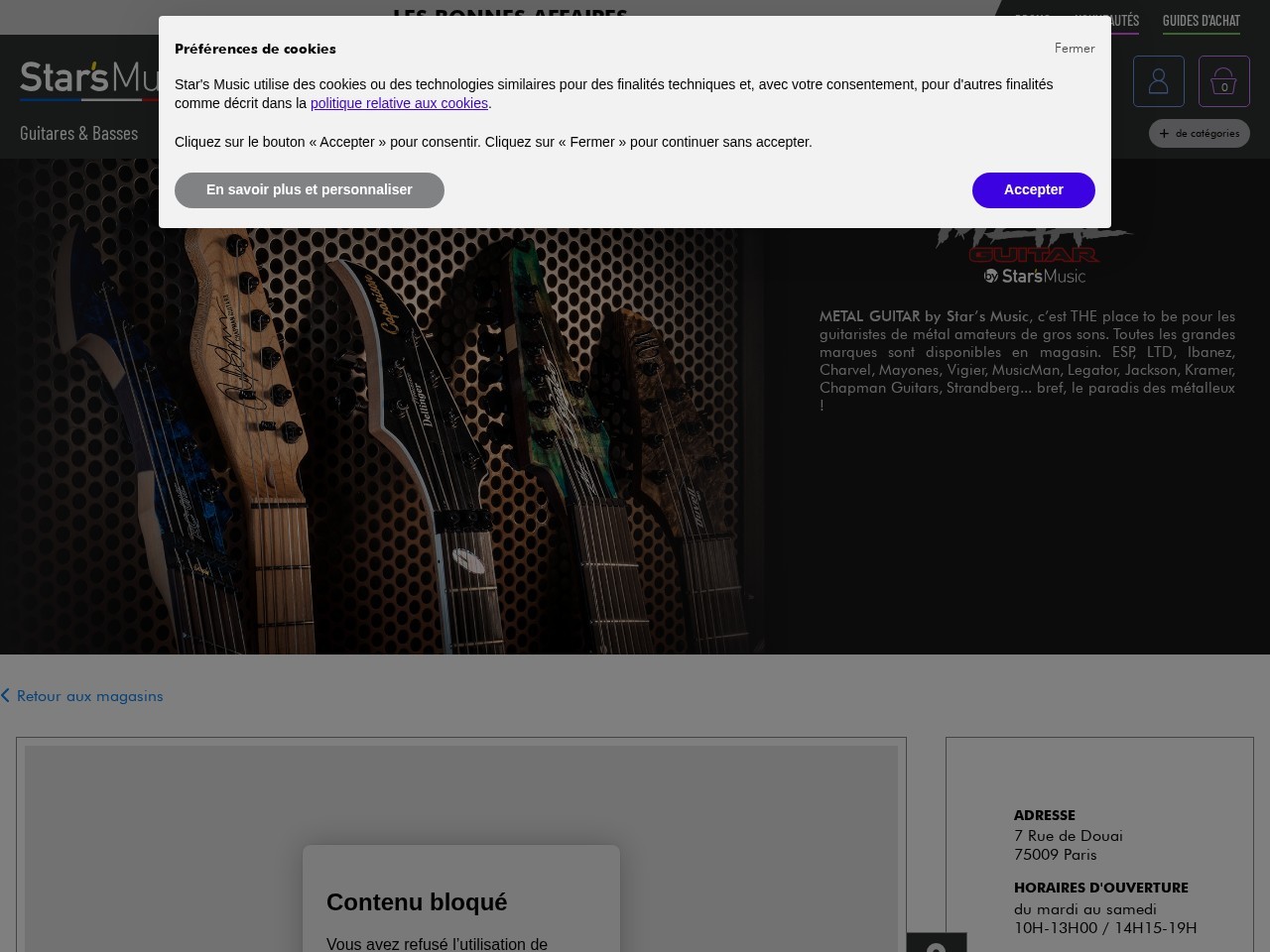Screen dimensions: 1270x952
Task: Accept cookies with the Accepter button
Action: [x=1033, y=189]
